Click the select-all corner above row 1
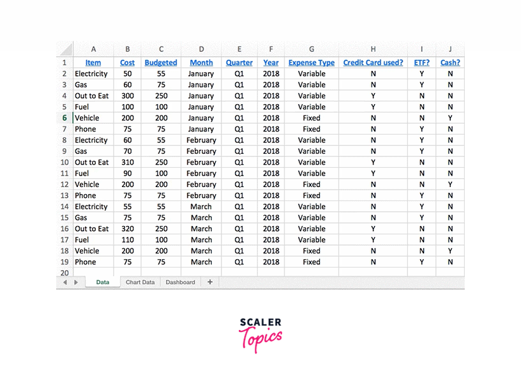Viewport: 521px width, 383px height. (x=64, y=49)
